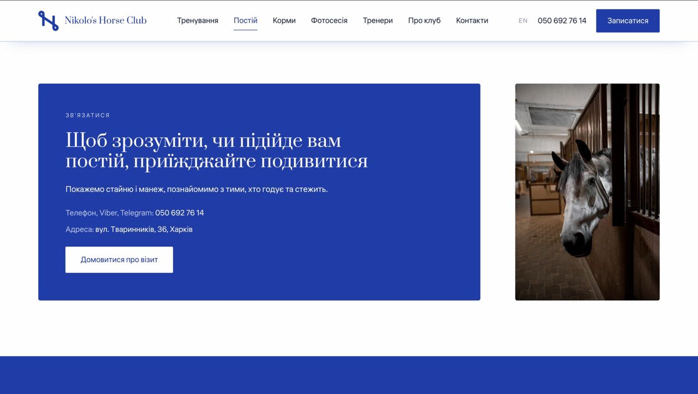This screenshot has width=698, height=394.
Task: Go to the Корми page
Action: coord(284,20)
